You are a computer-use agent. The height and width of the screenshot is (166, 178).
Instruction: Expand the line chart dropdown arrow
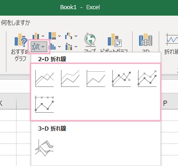(x=43, y=46)
